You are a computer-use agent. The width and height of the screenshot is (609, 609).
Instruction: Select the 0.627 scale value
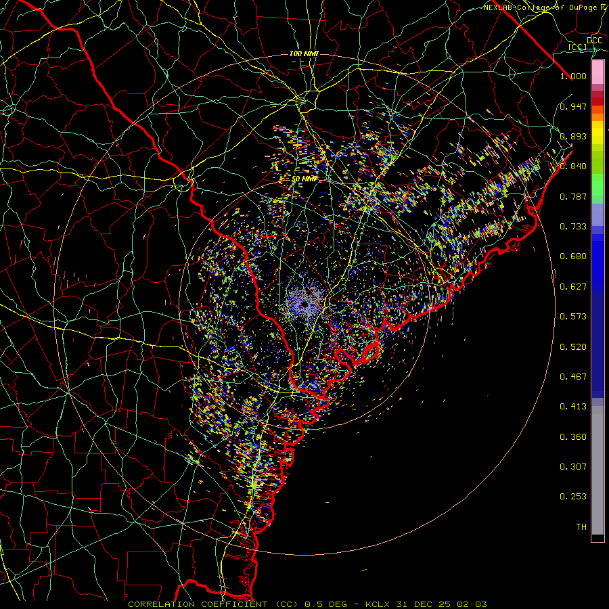tap(573, 287)
